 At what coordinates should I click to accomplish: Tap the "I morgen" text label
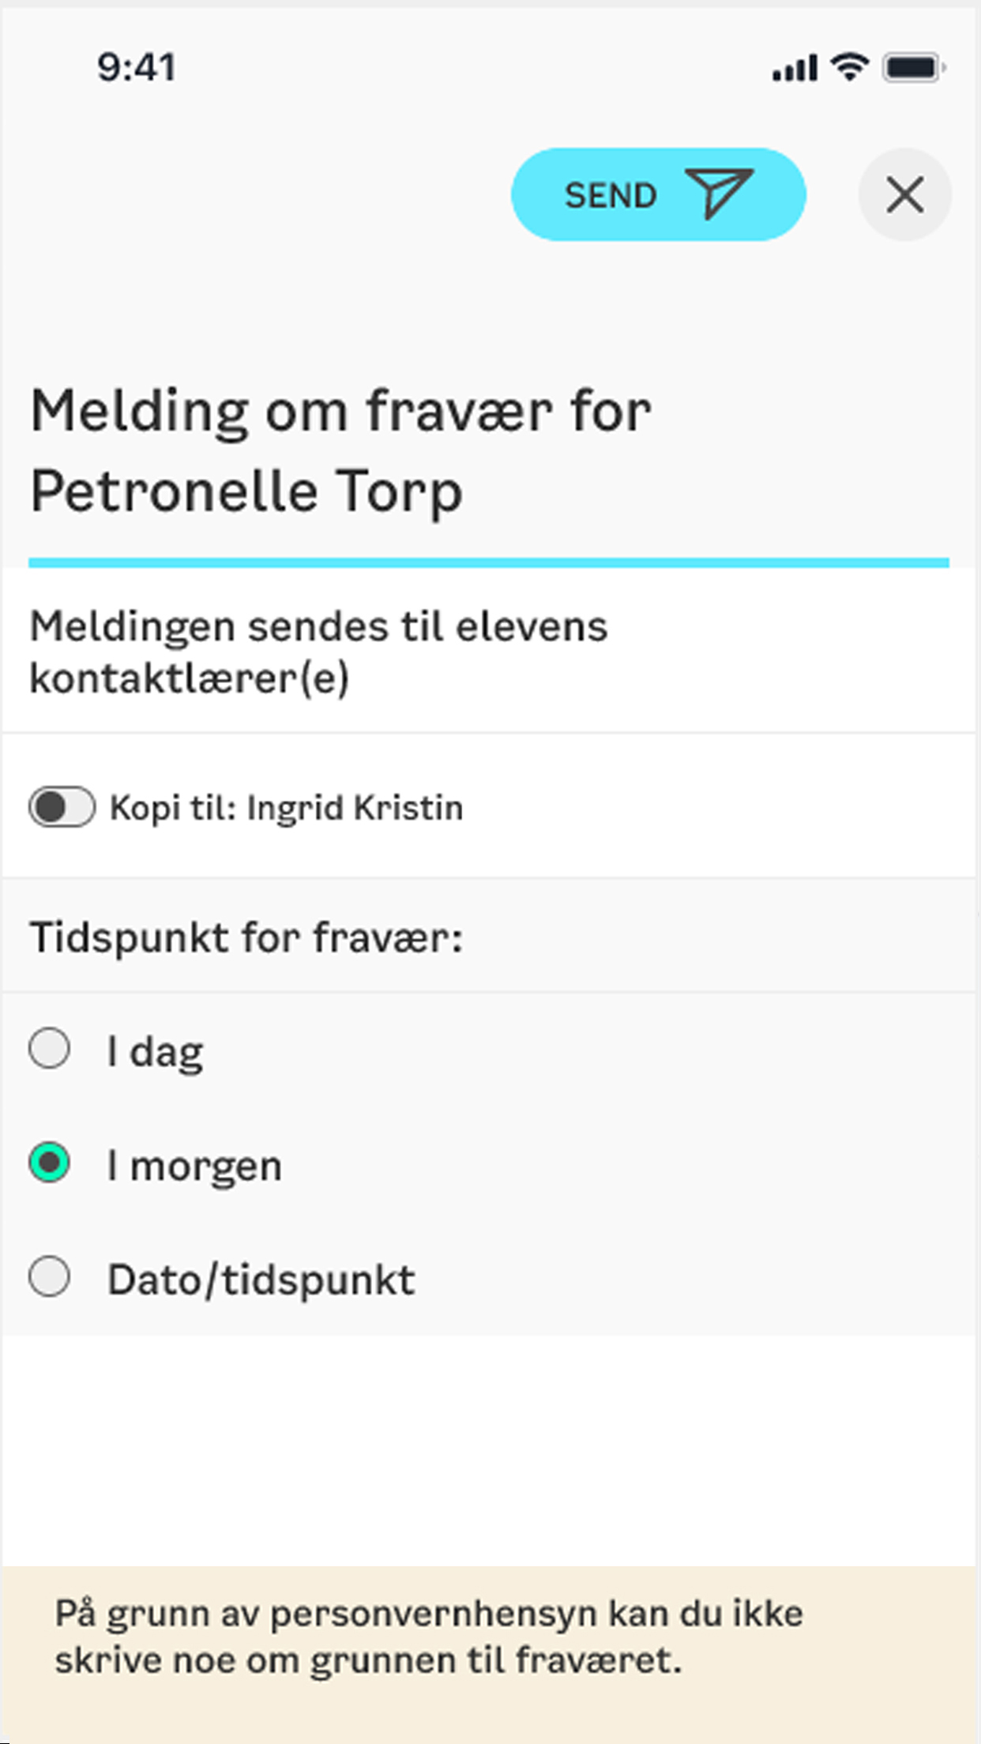pyautogui.click(x=194, y=1167)
